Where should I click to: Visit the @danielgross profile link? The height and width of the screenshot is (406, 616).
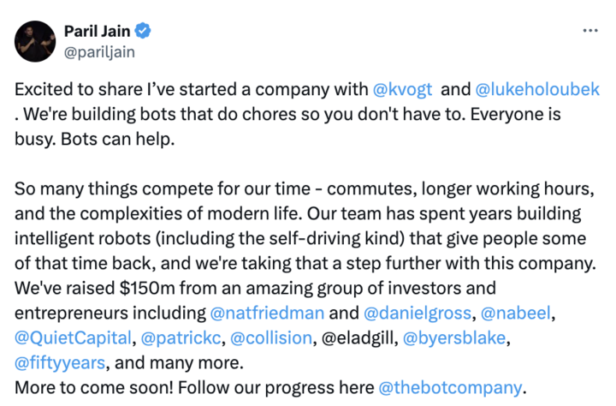tap(418, 313)
